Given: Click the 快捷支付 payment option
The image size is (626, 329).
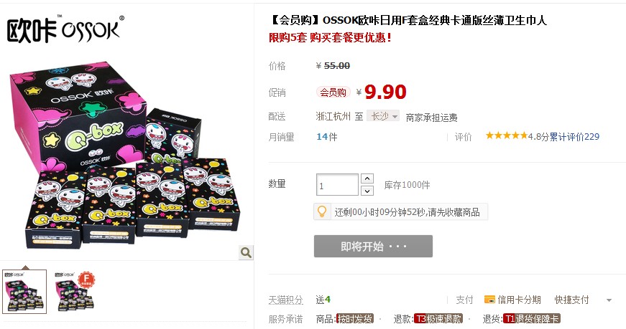Looking at the screenshot, I should pyautogui.click(x=571, y=300).
